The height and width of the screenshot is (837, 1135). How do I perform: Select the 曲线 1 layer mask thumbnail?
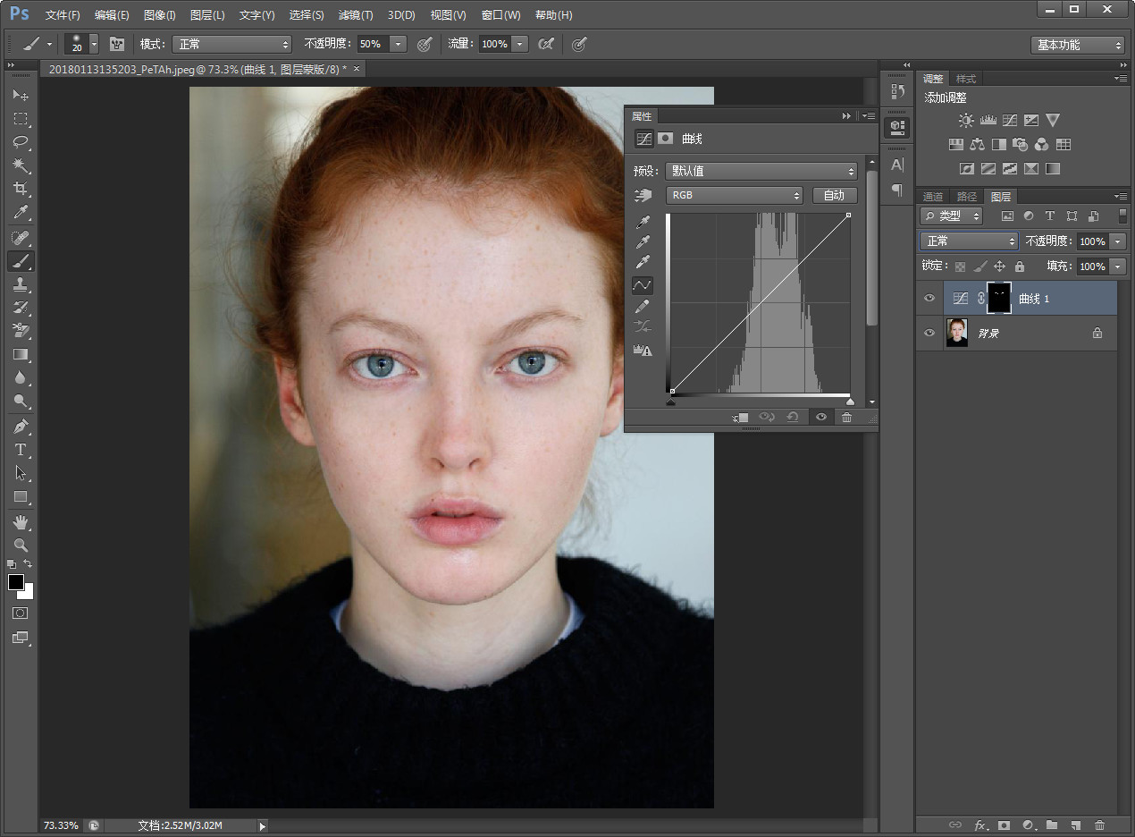998,299
